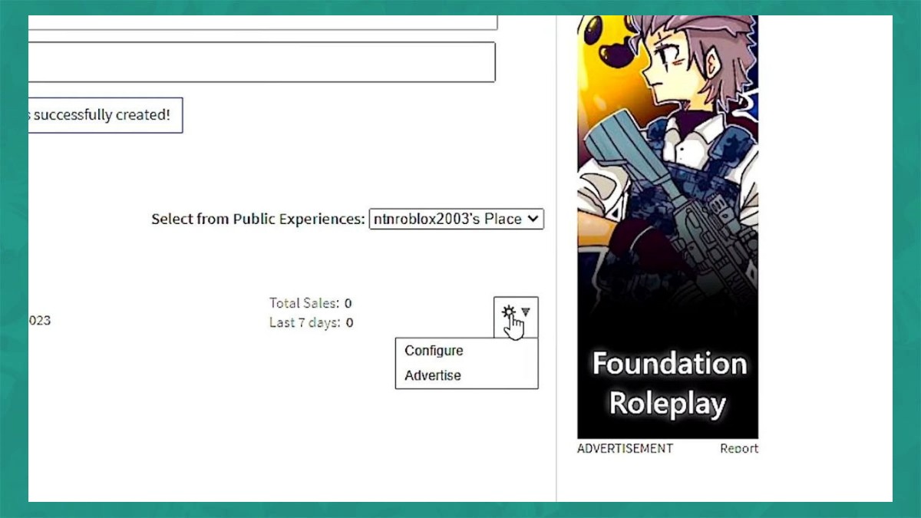Image resolution: width=921 pixels, height=518 pixels.
Task: Click the Total Sales value 0
Action: coord(348,303)
